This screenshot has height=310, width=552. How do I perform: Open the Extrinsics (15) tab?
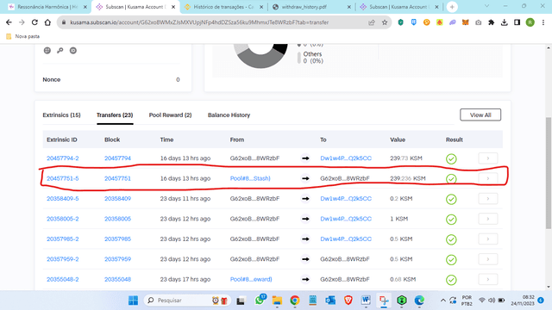61,115
